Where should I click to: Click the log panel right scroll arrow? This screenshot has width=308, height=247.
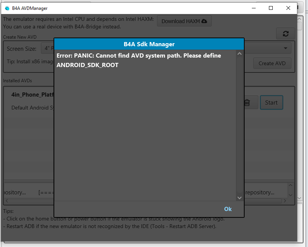pyautogui.click(x=285, y=201)
